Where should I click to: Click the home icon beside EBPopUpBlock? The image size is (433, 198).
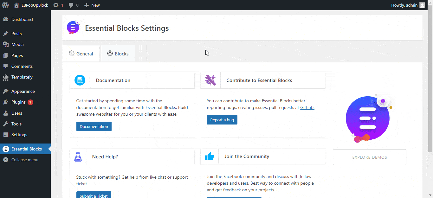pos(16,5)
